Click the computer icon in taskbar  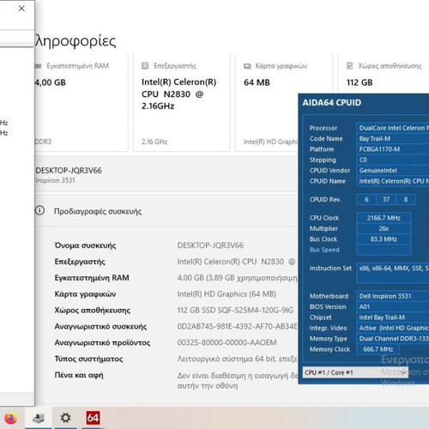(39, 418)
